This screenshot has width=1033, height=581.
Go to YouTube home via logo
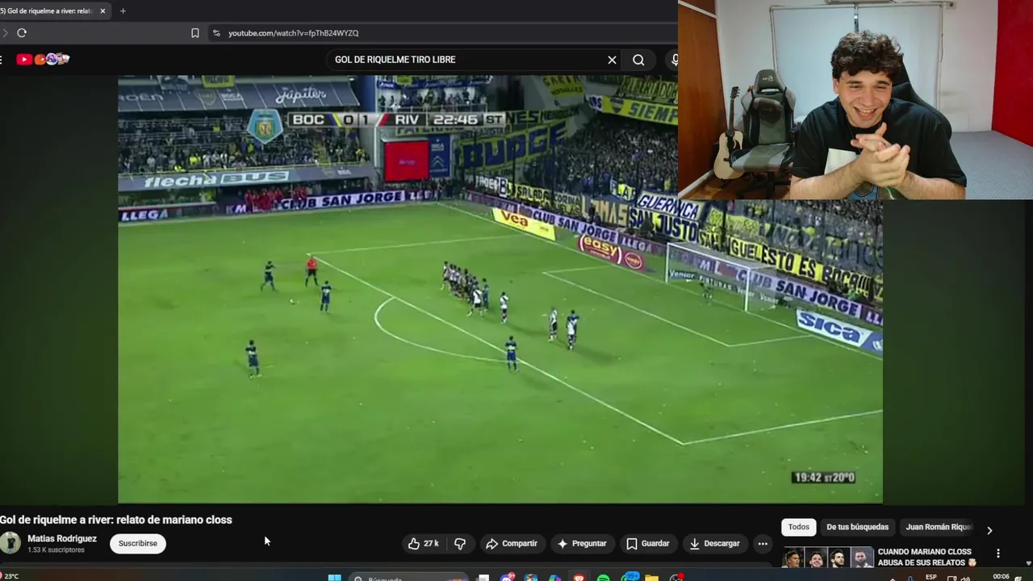point(42,60)
